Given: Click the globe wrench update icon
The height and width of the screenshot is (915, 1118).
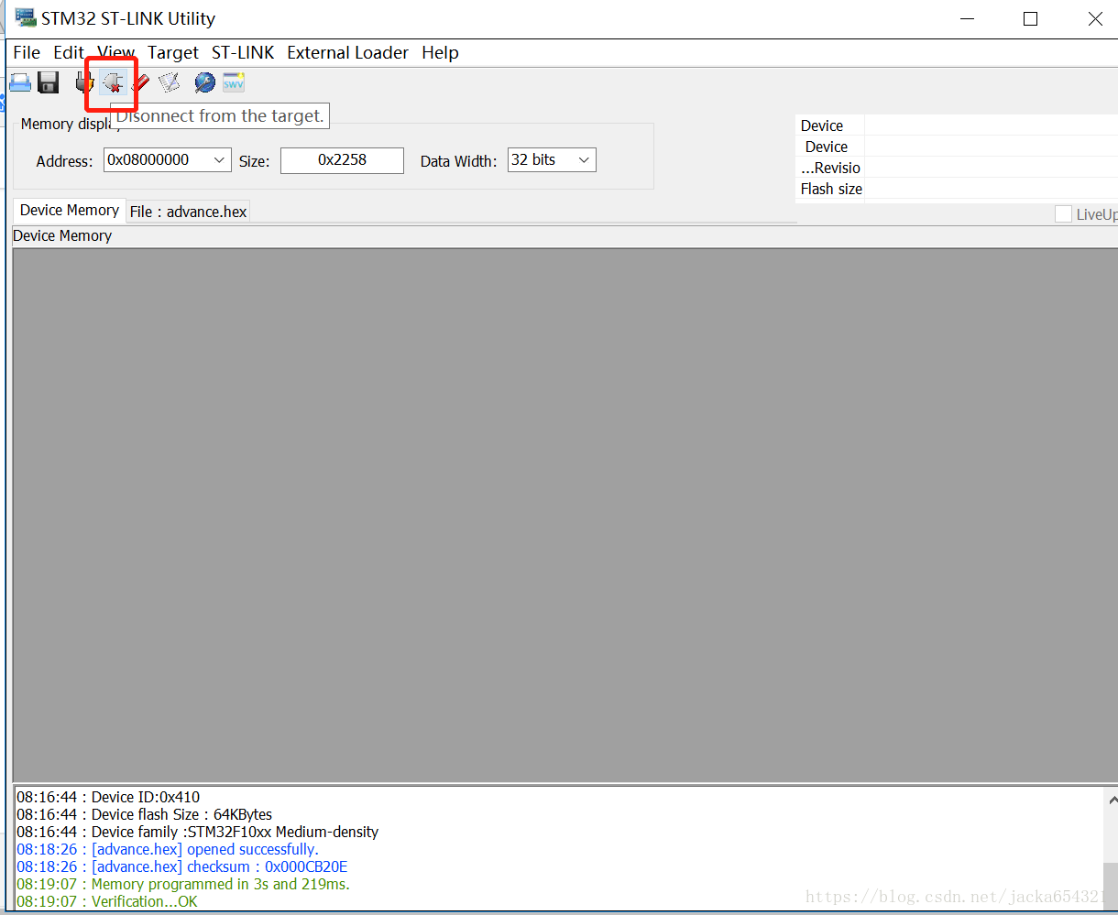Looking at the screenshot, I should [x=204, y=83].
